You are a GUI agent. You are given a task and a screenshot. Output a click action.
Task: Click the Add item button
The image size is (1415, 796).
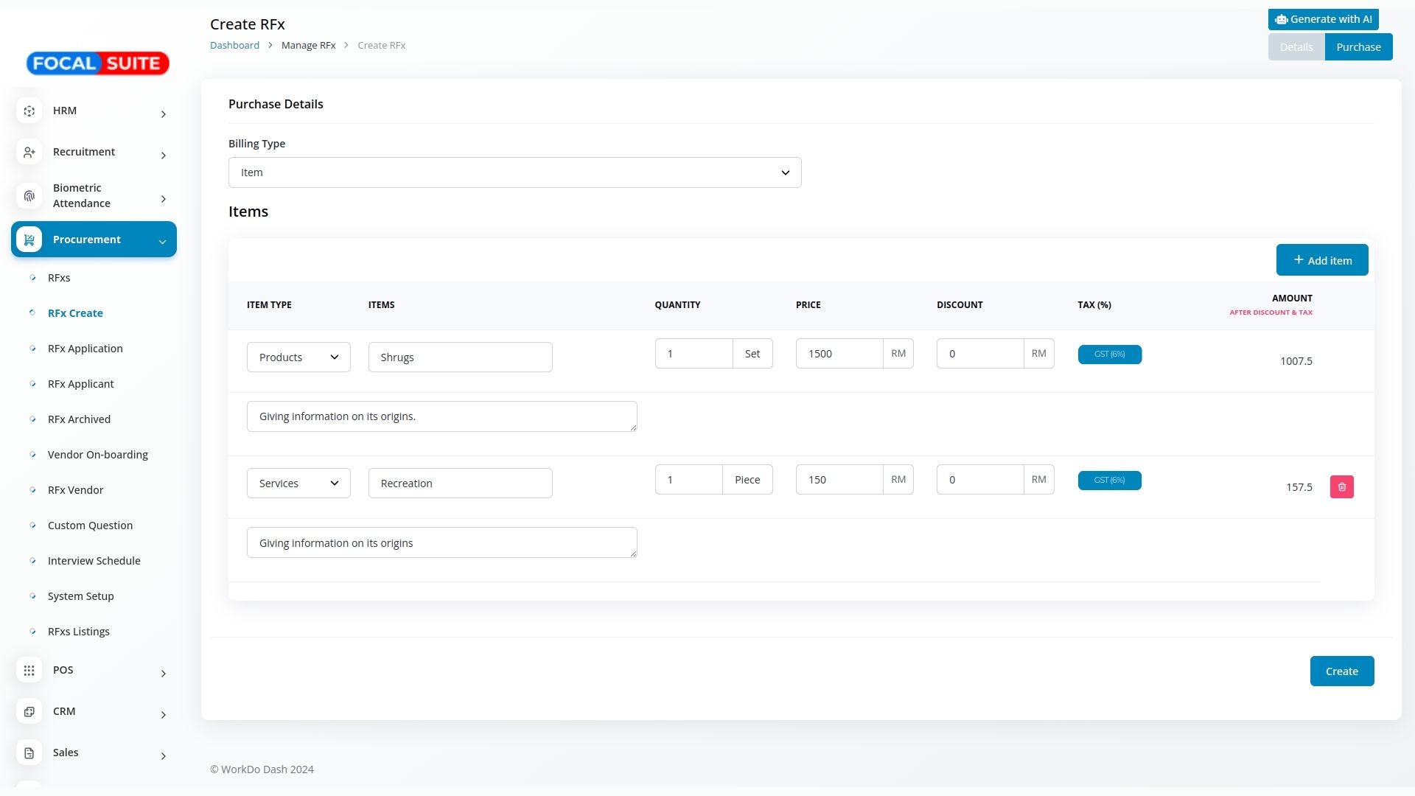pyautogui.click(x=1321, y=260)
